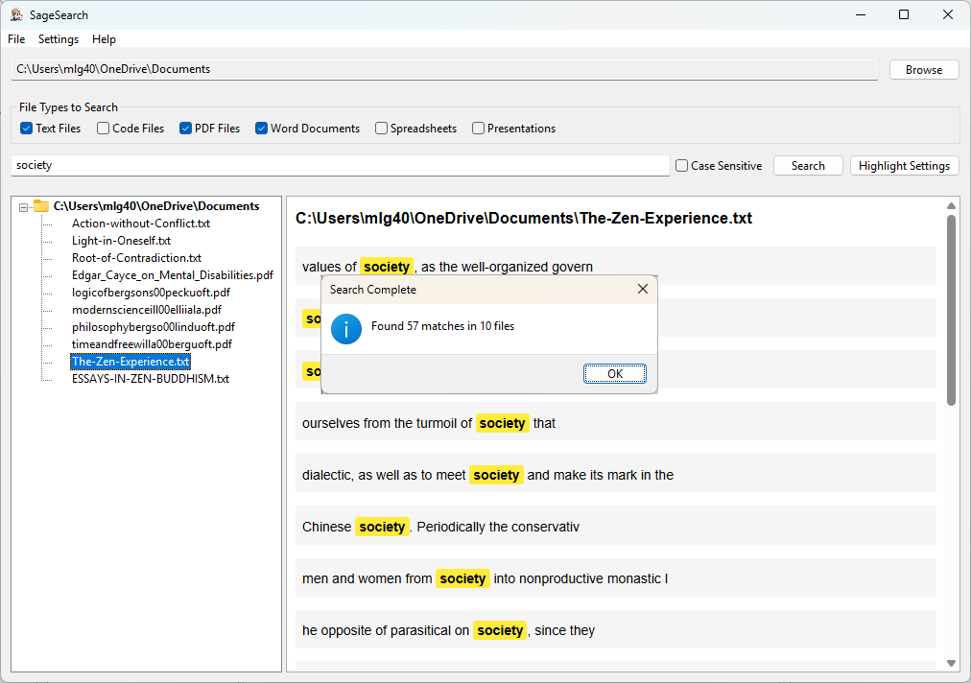The image size is (971, 683).
Task: Click the Browse button
Action: coord(924,70)
